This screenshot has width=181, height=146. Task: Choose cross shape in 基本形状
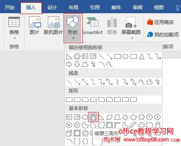click(142, 125)
